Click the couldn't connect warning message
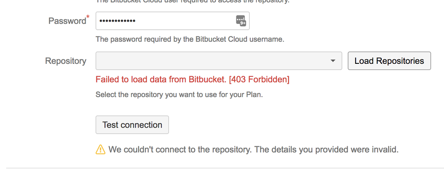 (253, 149)
